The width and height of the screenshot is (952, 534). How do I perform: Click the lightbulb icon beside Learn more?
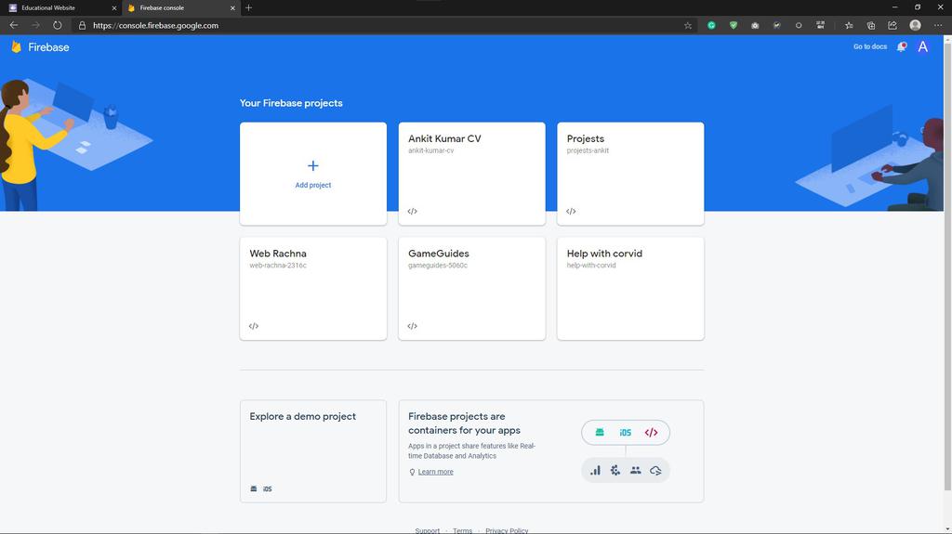[x=412, y=472]
